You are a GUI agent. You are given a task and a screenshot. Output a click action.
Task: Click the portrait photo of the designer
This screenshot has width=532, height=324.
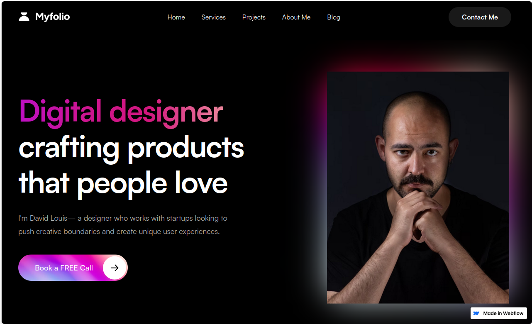click(418, 188)
